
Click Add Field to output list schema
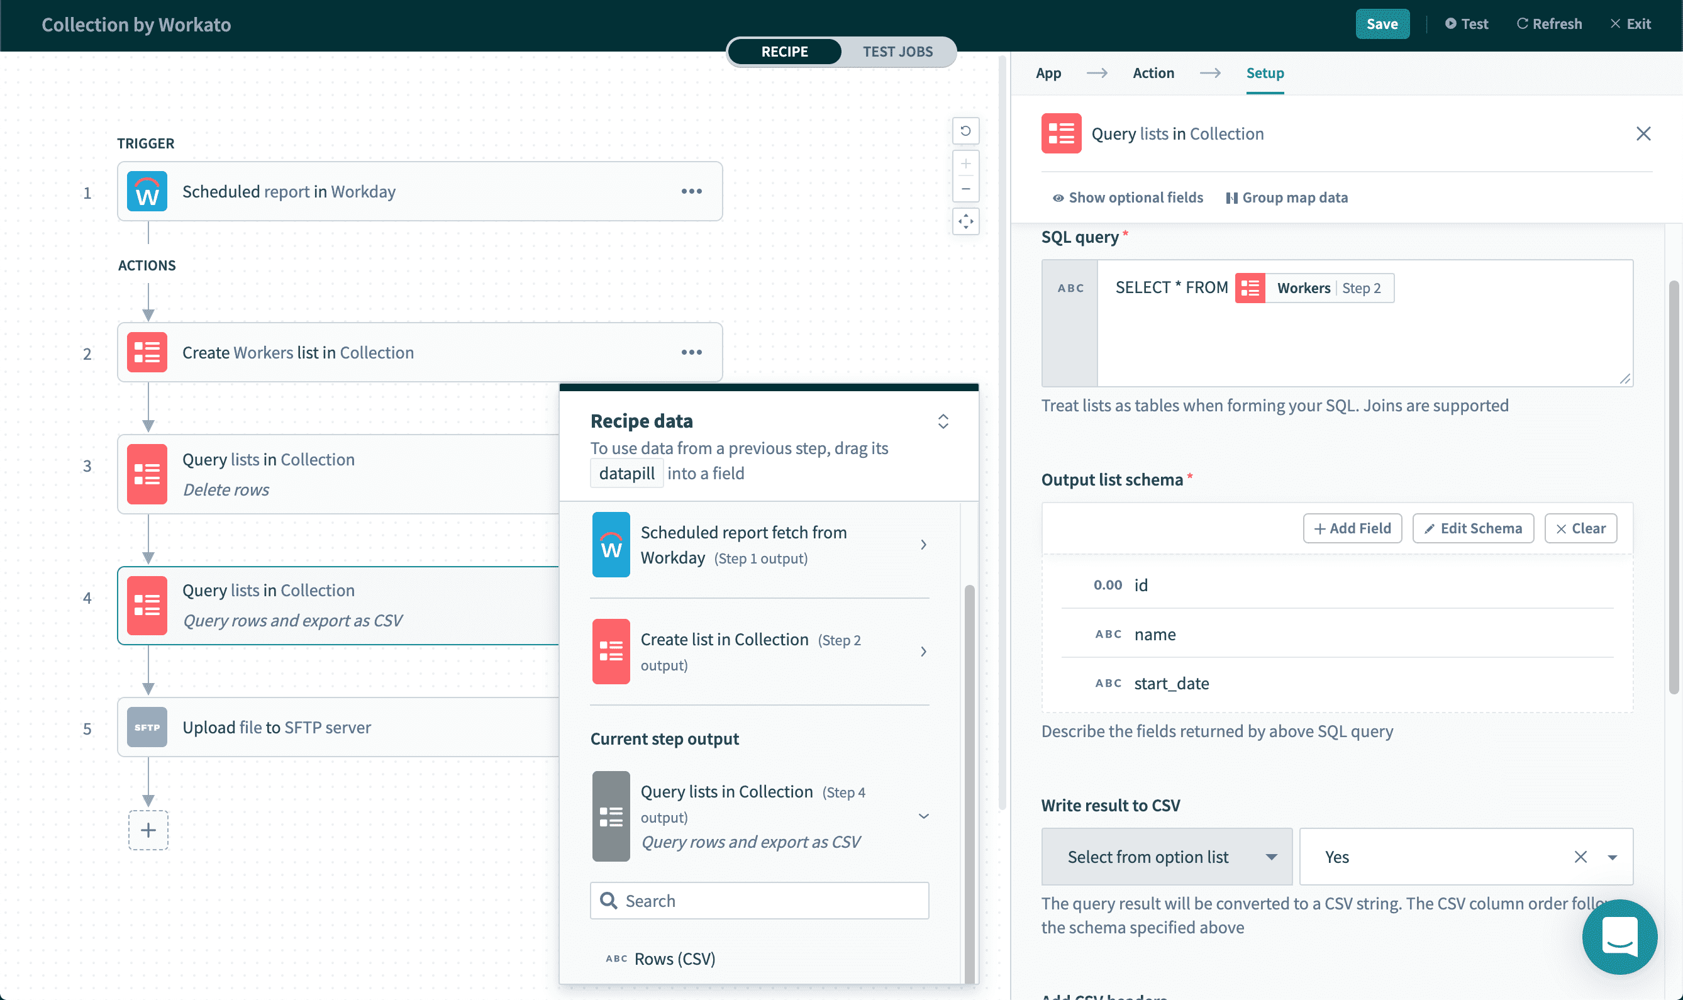[1352, 528]
